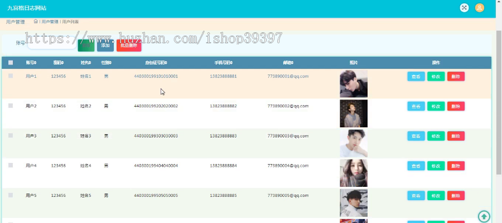The height and width of the screenshot is (223, 502).
Task: View details of 用户4
Action: point(416,166)
